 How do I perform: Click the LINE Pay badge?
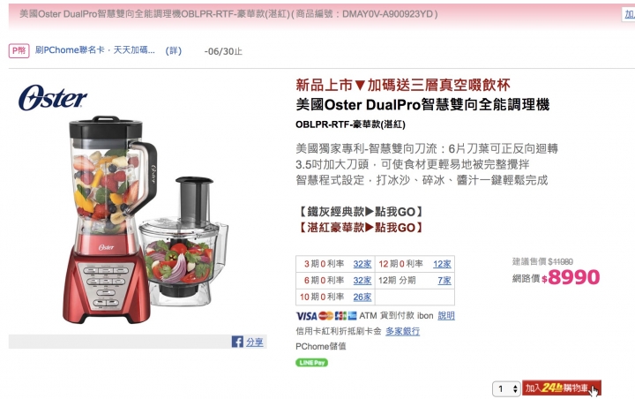coord(311,363)
